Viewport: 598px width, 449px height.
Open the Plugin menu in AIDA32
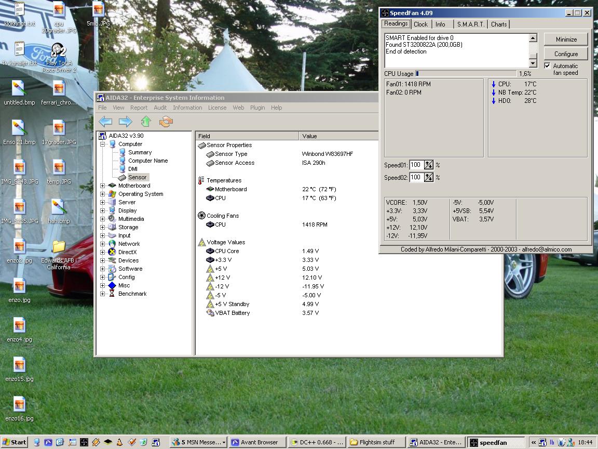(257, 108)
